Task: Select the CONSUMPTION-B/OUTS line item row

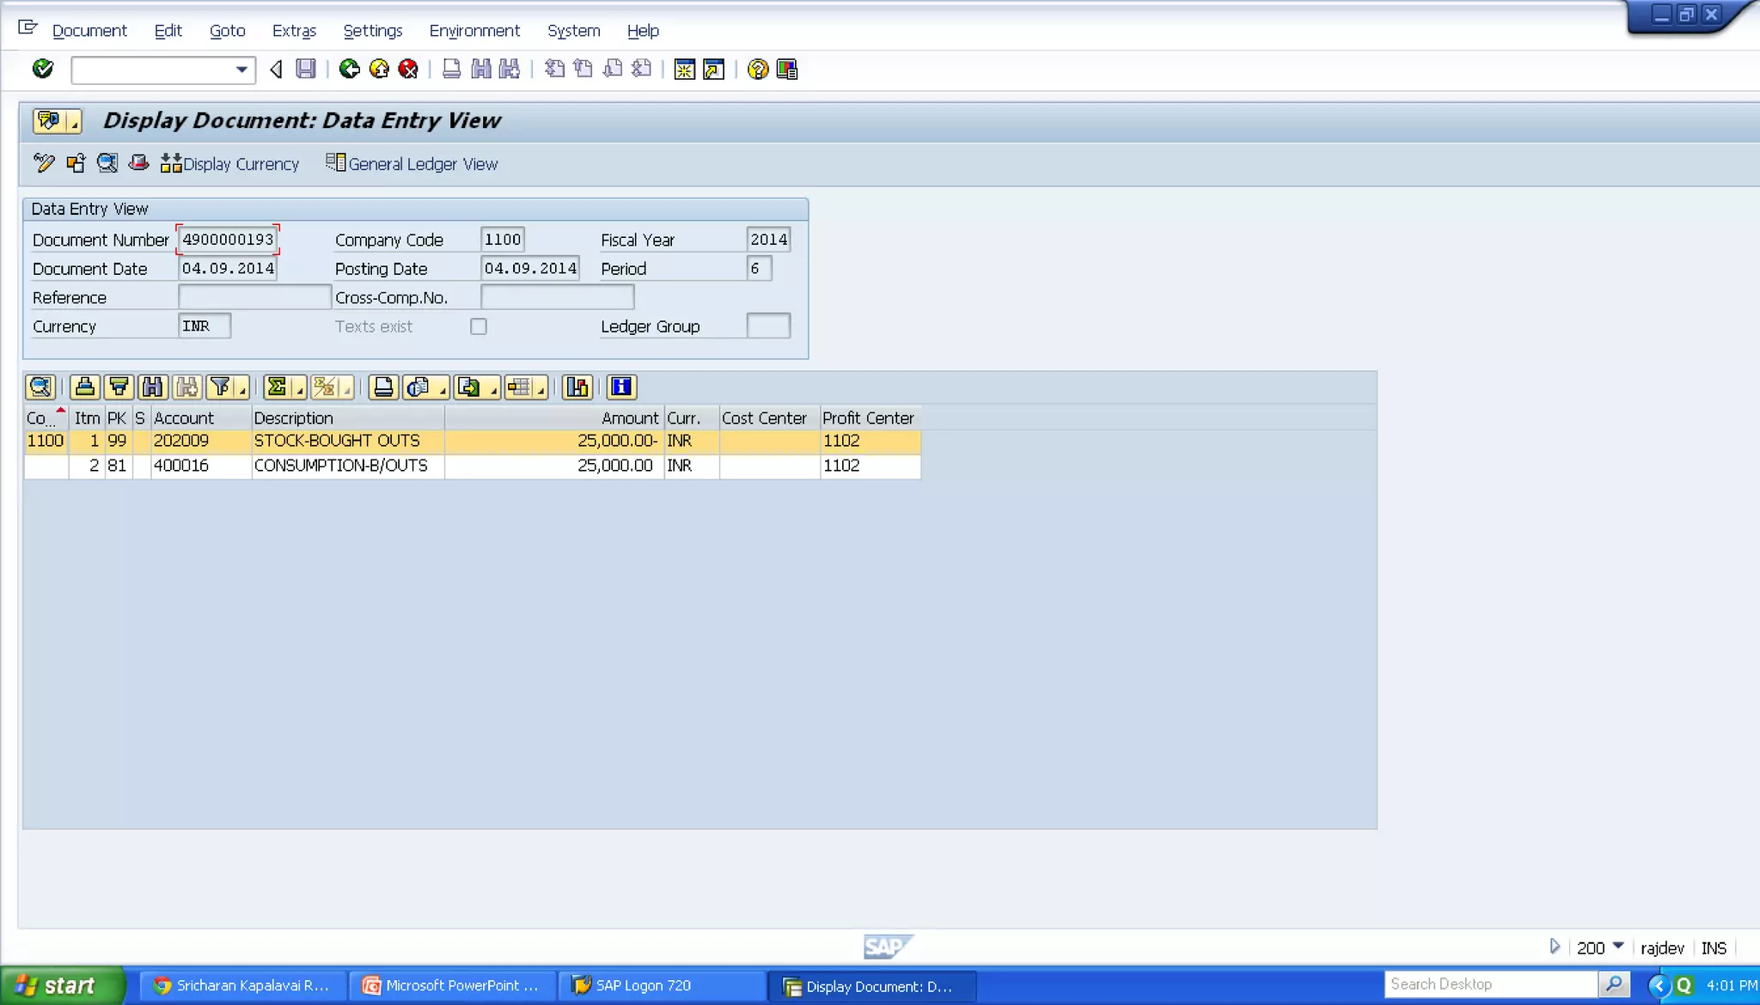Action: tap(340, 466)
